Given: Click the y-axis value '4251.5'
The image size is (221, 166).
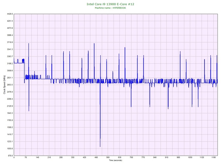Looking at the screenshot, I should point(10,21).
